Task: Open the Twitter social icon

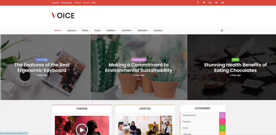Action: coord(204,3)
